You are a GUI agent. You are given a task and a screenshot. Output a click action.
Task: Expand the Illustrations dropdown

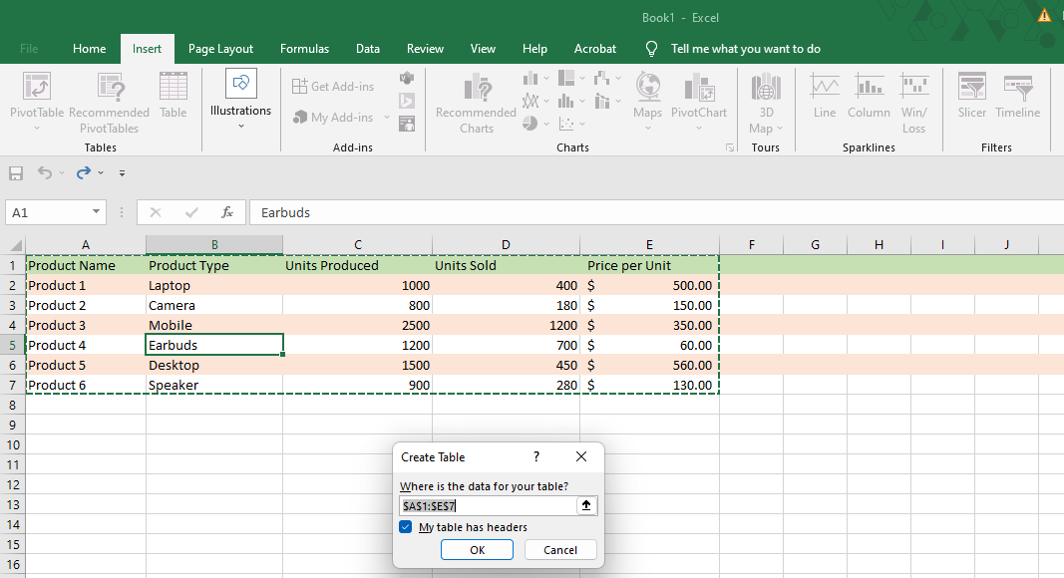coord(240,126)
